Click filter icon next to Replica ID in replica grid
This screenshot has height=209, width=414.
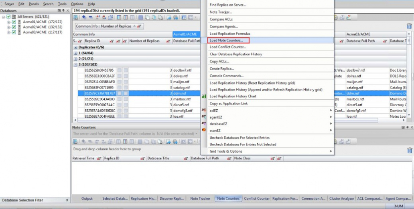click(x=112, y=41)
